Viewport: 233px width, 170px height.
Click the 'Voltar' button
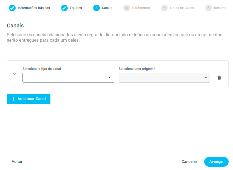tap(17, 161)
